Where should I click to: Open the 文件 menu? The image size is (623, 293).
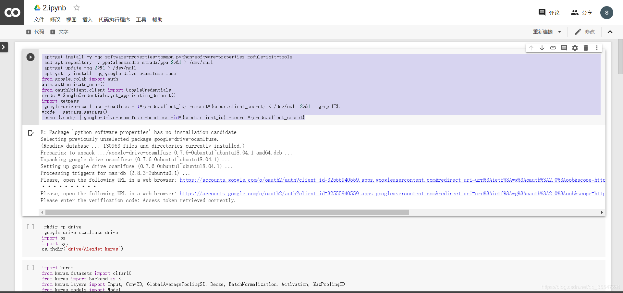pos(39,19)
